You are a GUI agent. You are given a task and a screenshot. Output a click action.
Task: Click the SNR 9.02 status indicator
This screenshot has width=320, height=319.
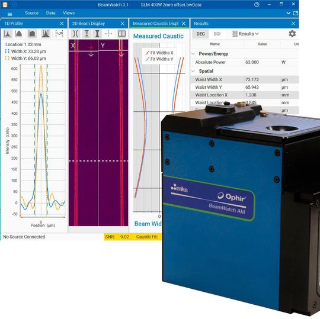(117, 237)
